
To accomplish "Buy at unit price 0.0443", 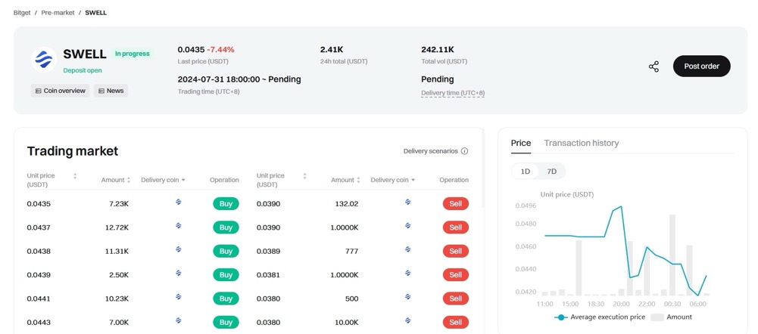I will (x=226, y=322).
